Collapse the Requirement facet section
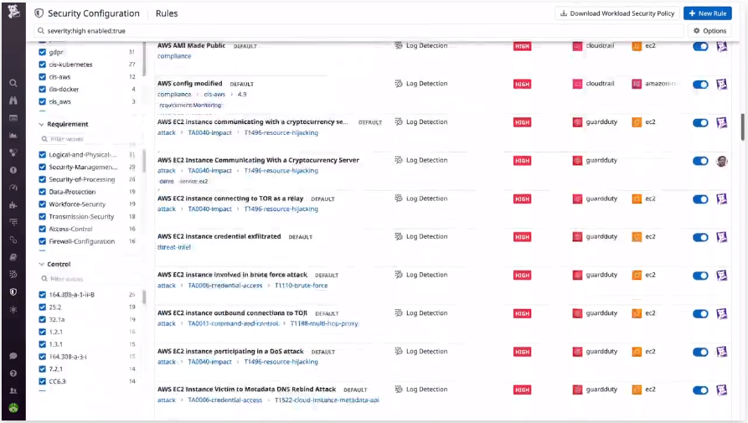Screen dimensions: 748x423 [41, 124]
